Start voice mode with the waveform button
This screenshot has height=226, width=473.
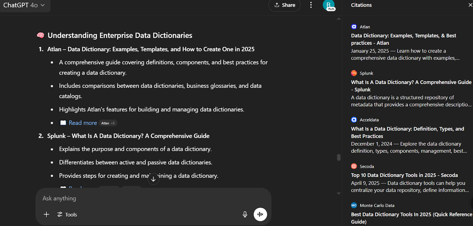pos(260,214)
